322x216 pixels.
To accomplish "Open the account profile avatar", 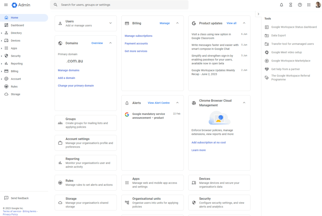I will click(x=318, y=4).
